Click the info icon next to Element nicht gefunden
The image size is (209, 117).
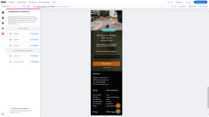(11, 109)
